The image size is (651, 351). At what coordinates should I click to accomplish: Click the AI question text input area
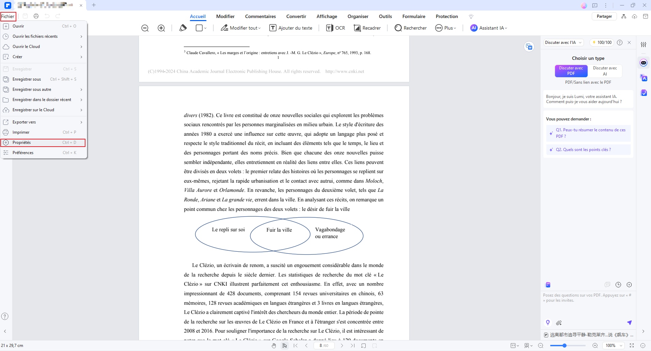click(588, 304)
